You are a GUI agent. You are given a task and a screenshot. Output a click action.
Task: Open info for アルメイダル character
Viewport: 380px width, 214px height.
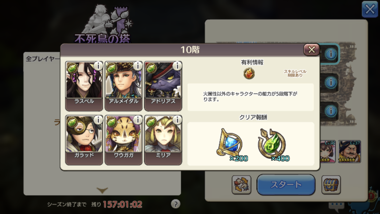138,66
